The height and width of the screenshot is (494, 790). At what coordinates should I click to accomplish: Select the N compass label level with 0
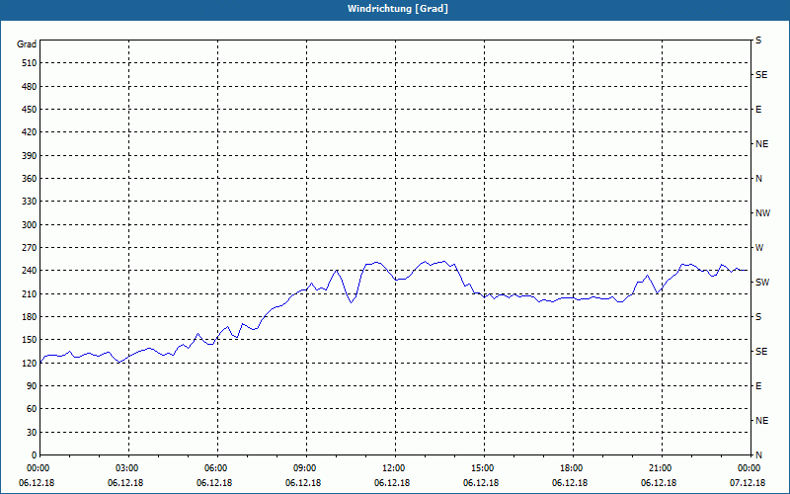coord(758,455)
